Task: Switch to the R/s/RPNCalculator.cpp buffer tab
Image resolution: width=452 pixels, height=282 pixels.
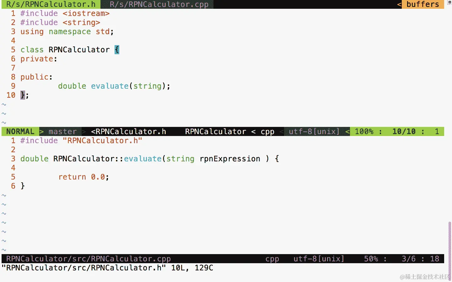Action: (x=159, y=4)
